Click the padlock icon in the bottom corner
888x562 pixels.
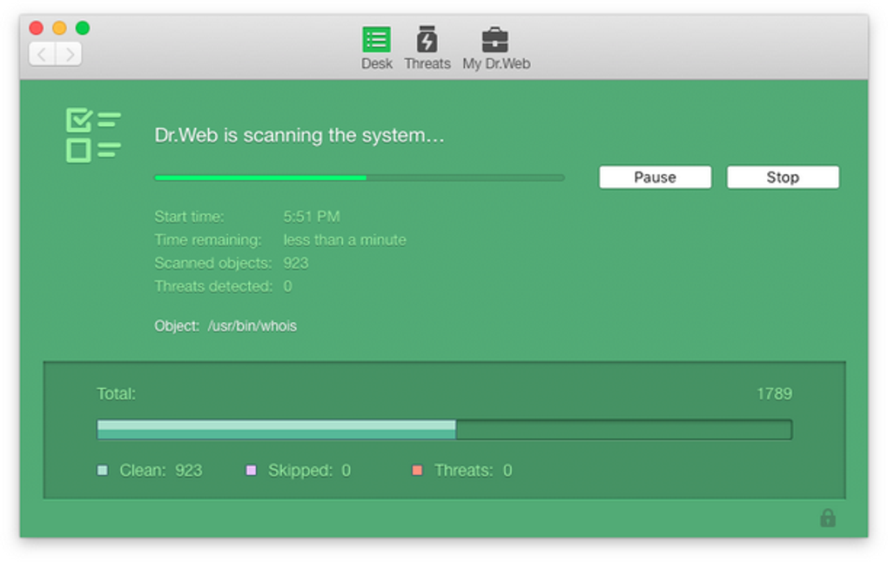coord(827,518)
